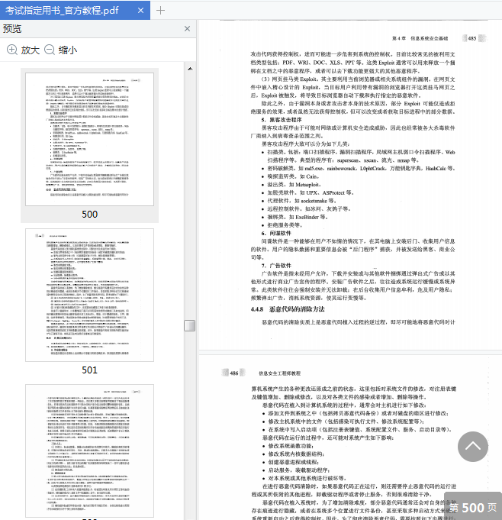Click the 缩小 text label
This screenshot has height=520, width=502.
point(68,50)
